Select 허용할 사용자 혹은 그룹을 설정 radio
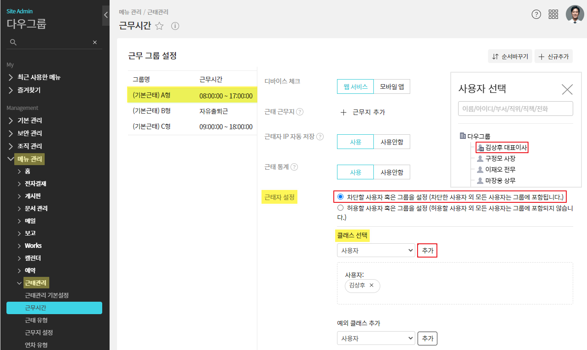The width and height of the screenshot is (587, 350). [x=341, y=208]
